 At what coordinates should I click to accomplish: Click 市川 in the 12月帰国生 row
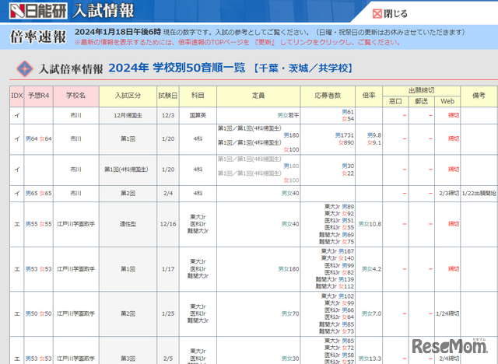pyautogui.click(x=75, y=115)
